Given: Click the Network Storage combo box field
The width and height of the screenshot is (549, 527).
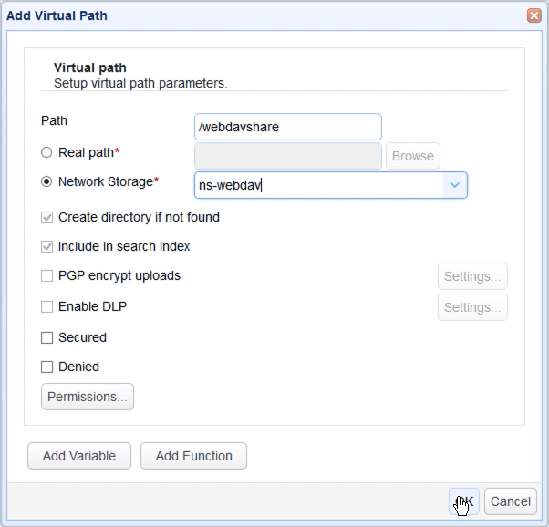Looking at the screenshot, I should [x=319, y=185].
